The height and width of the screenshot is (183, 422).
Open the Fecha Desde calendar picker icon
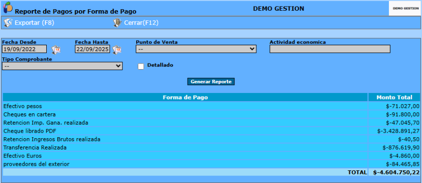[x=56, y=49]
